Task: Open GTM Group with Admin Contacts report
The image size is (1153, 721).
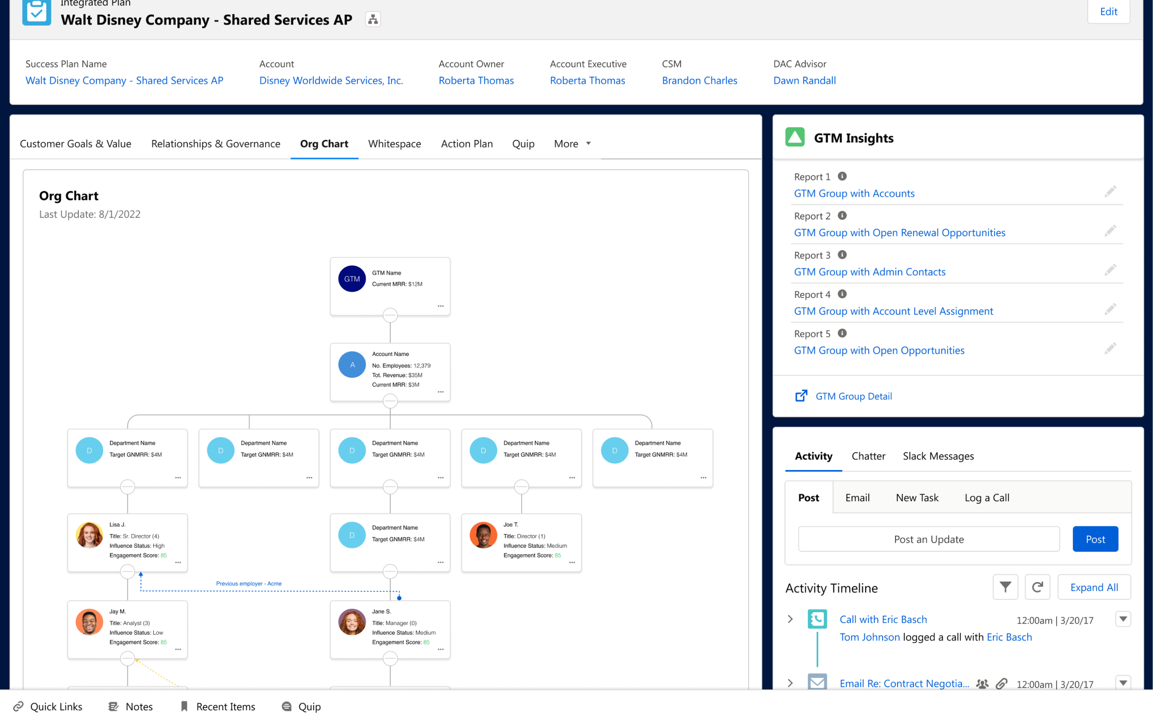Action: pyautogui.click(x=869, y=272)
